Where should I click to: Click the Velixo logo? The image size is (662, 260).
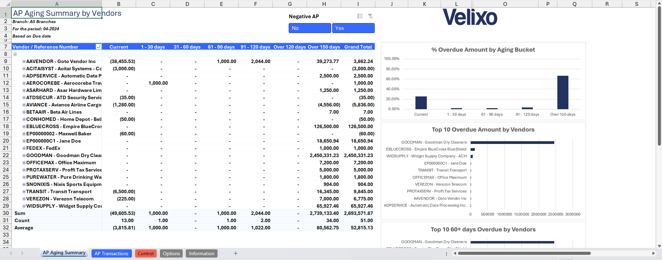click(x=470, y=17)
